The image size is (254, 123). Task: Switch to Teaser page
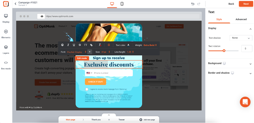(121, 120)
